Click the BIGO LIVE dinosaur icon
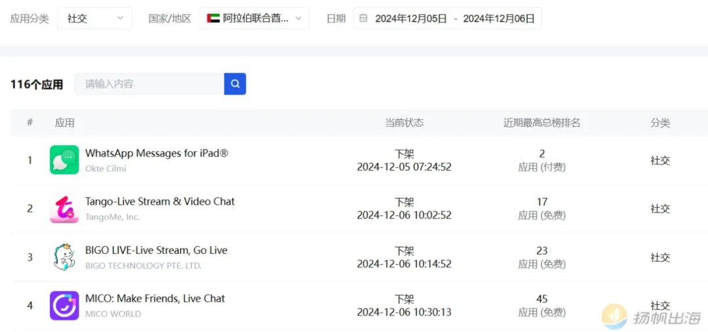The image size is (708, 332). click(64, 257)
